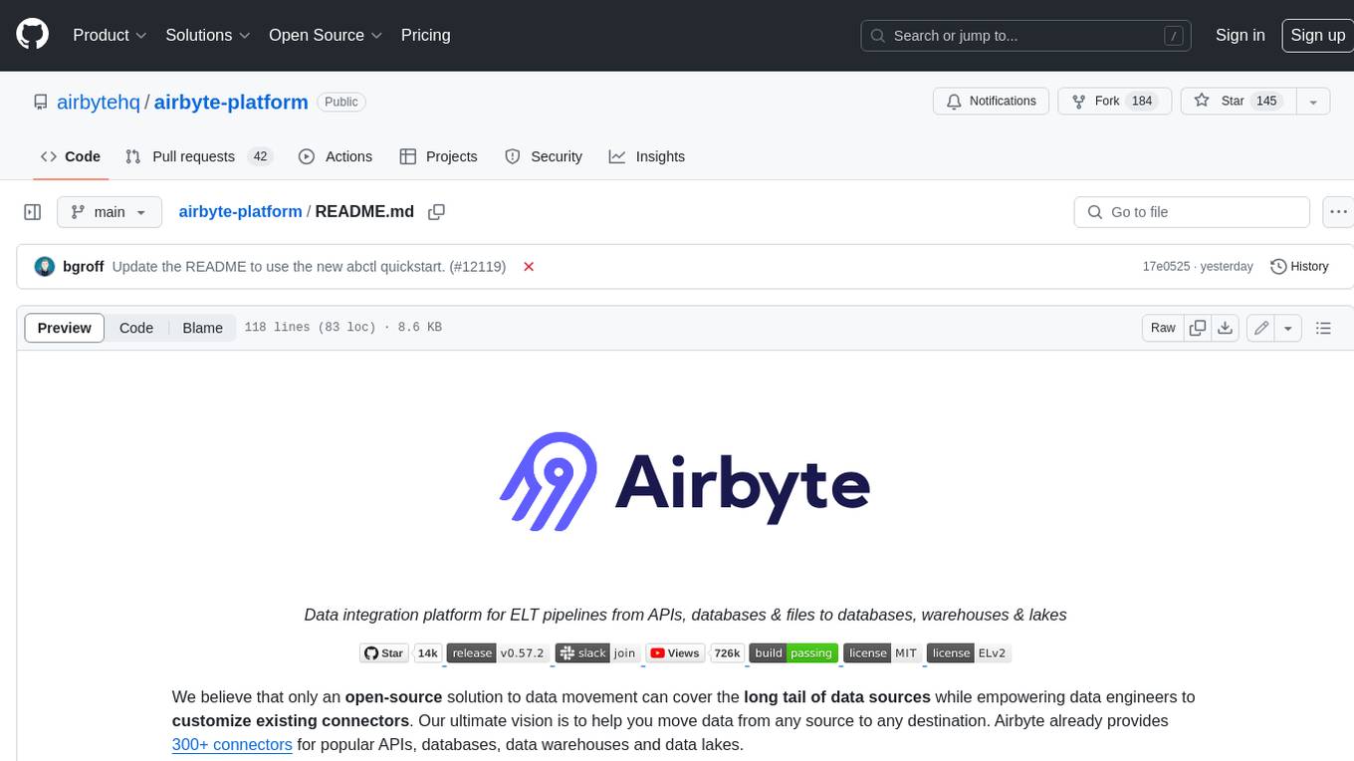Switch to the Projects tab
Viewport: 1354px width, 761px height.
coord(438,156)
